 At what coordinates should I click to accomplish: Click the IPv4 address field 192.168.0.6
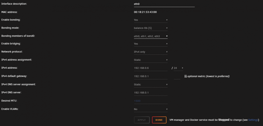151,68
